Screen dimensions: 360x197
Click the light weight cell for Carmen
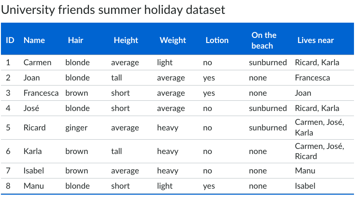[x=165, y=62]
